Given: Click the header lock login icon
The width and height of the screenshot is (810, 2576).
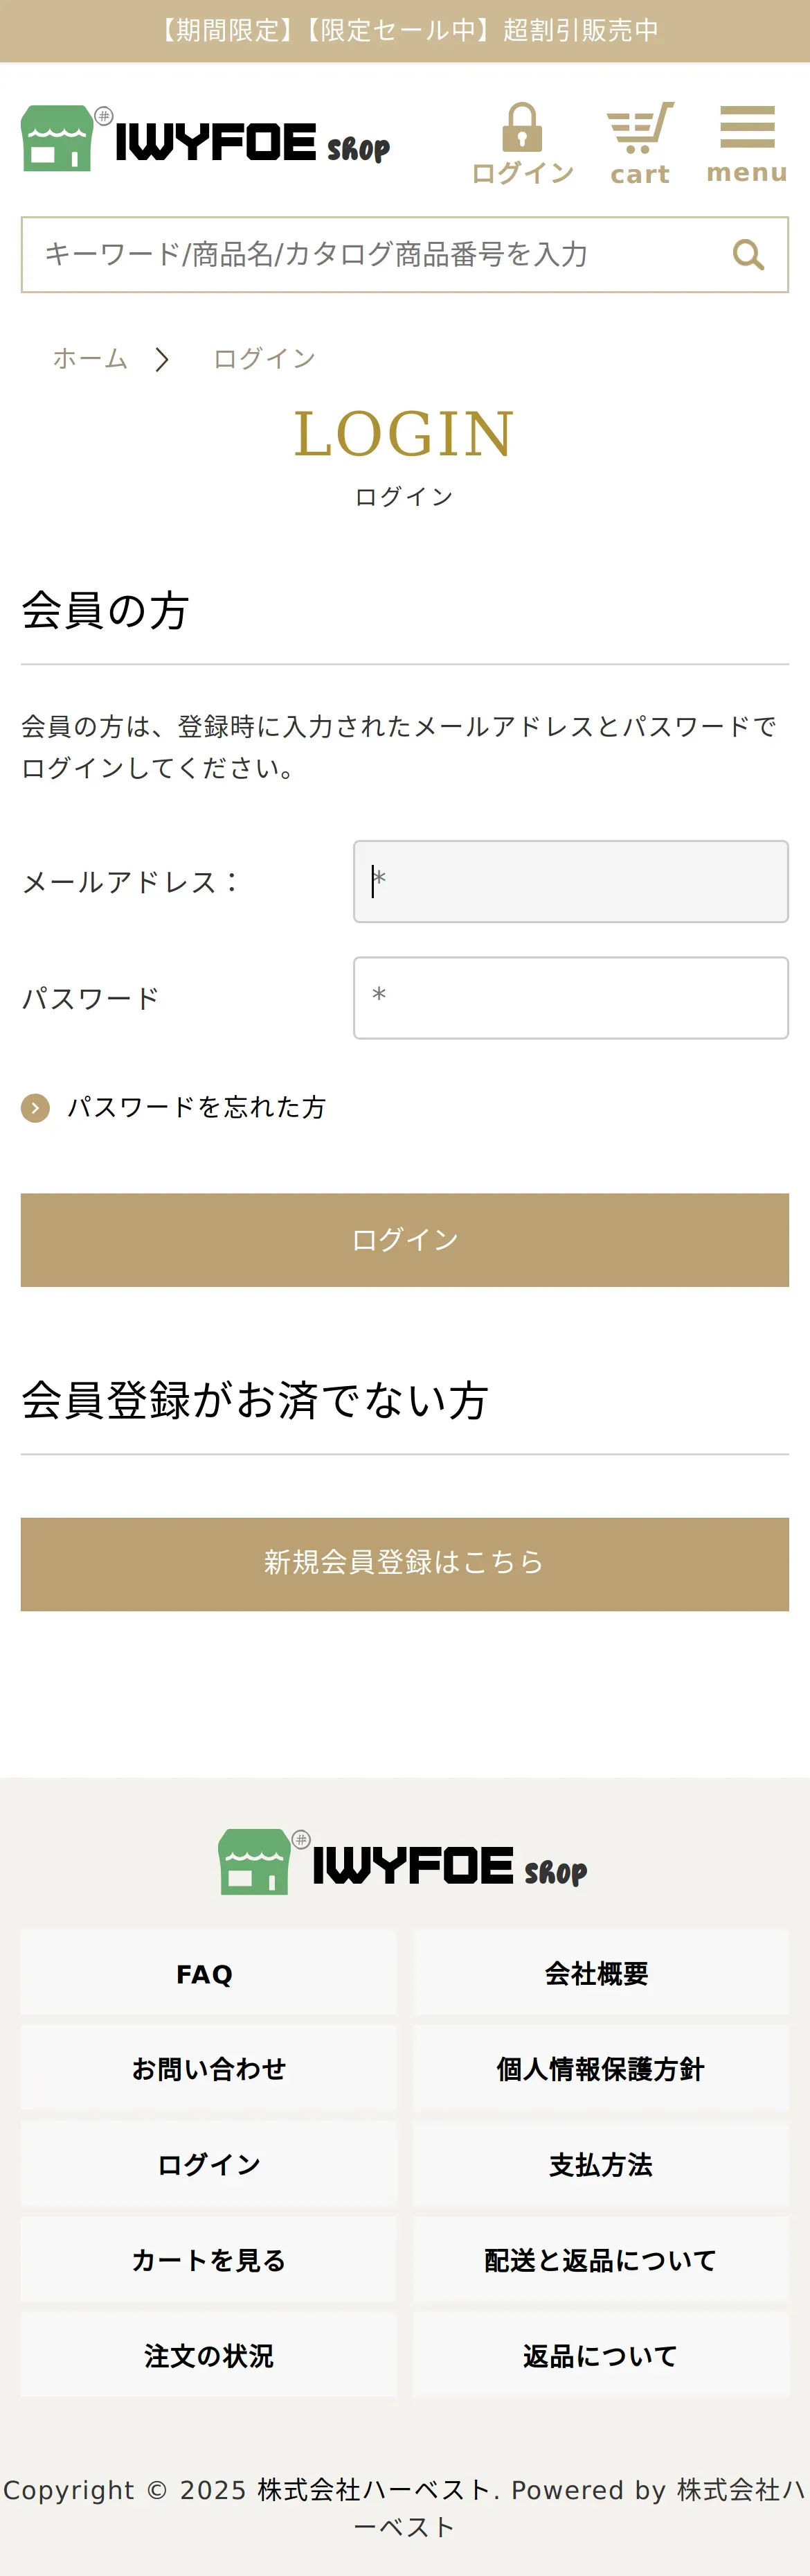Looking at the screenshot, I should pos(523,129).
